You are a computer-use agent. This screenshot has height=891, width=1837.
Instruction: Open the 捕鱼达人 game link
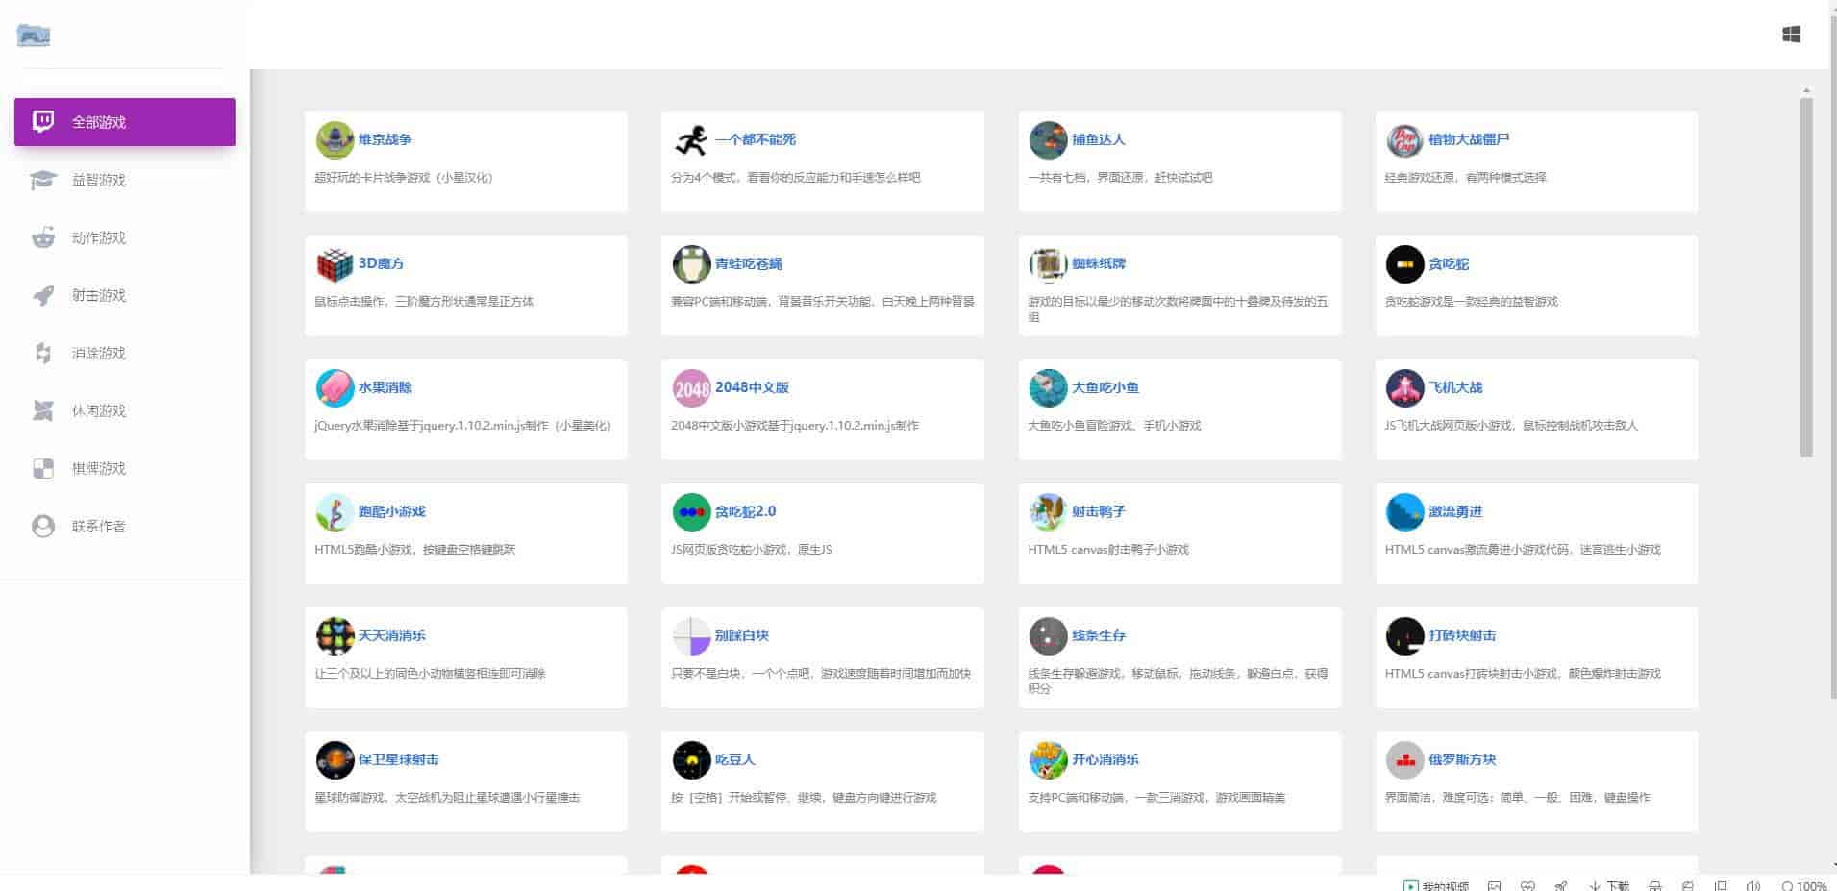1098,139
